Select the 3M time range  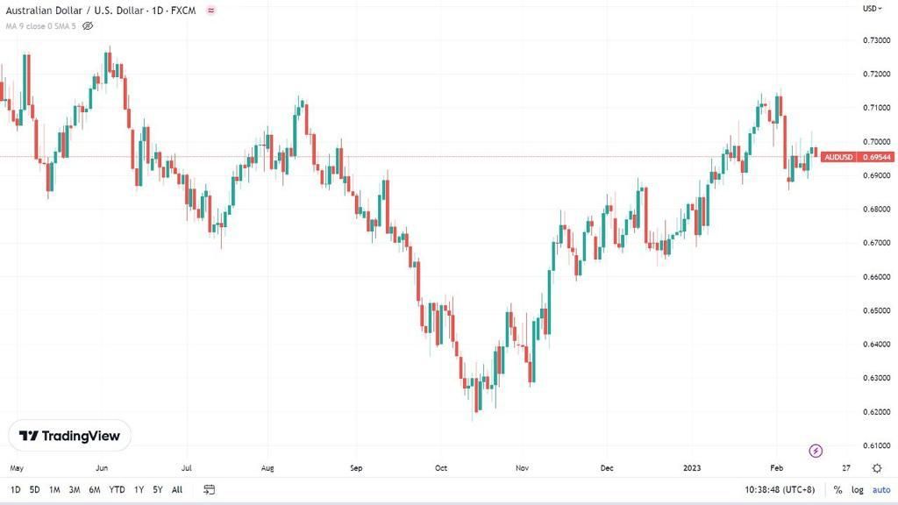tap(75, 489)
